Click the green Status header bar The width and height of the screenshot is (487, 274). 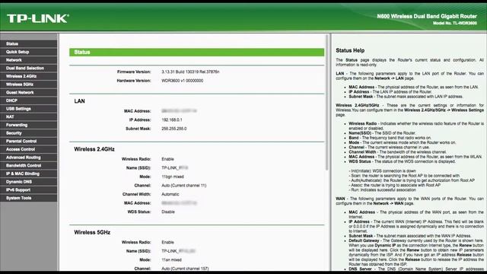(196, 53)
